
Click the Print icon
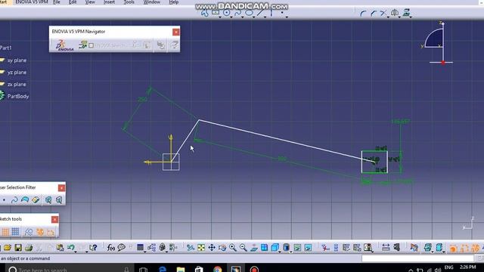click(29, 248)
